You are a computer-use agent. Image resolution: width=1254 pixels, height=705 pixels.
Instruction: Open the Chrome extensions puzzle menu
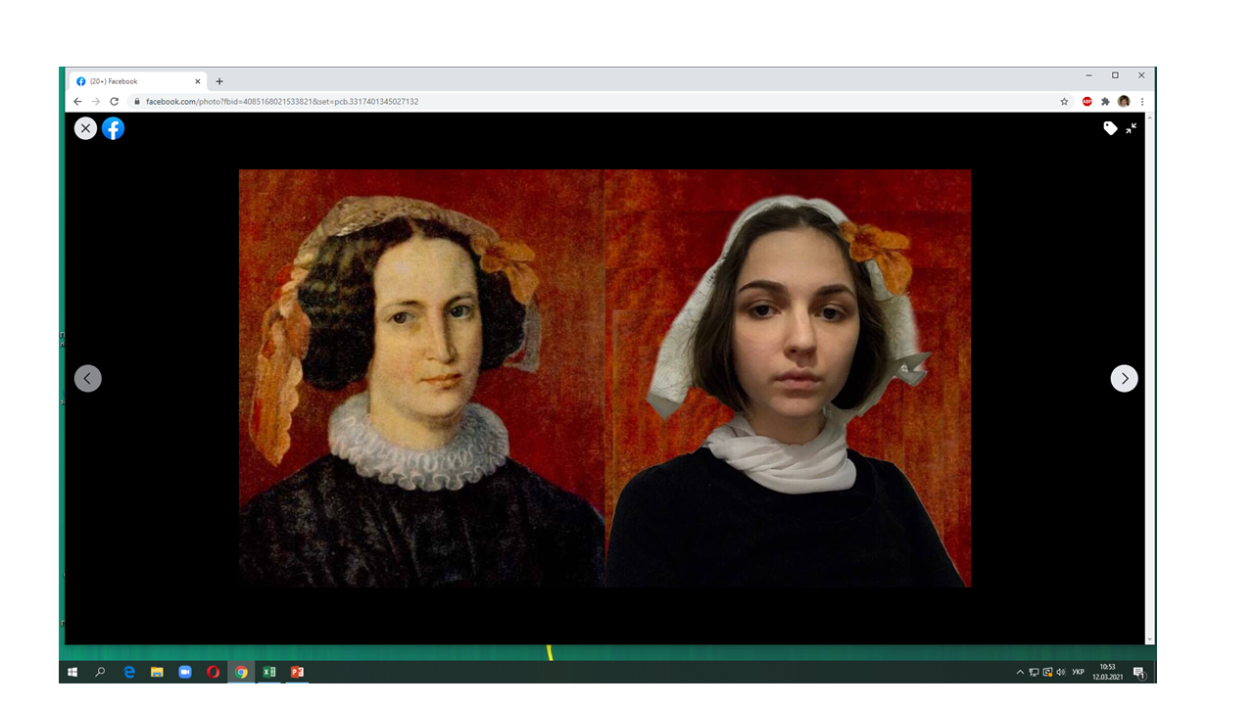pos(1105,101)
